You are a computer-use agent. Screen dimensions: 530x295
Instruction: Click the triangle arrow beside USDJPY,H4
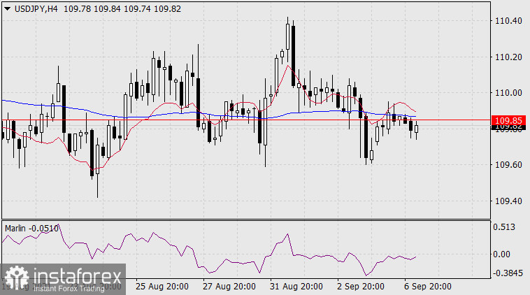(x=7, y=8)
